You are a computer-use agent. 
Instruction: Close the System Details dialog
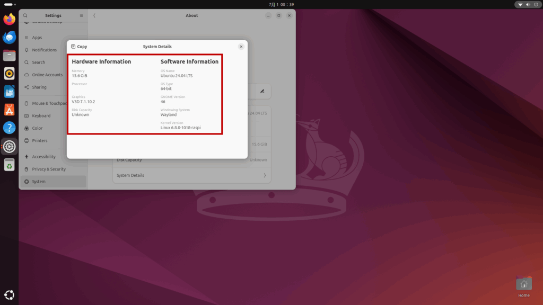(241, 47)
